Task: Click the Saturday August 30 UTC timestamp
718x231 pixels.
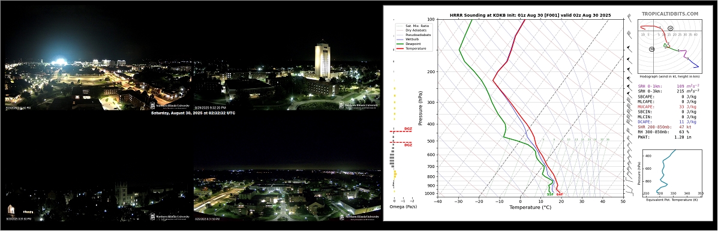Action: point(193,113)
